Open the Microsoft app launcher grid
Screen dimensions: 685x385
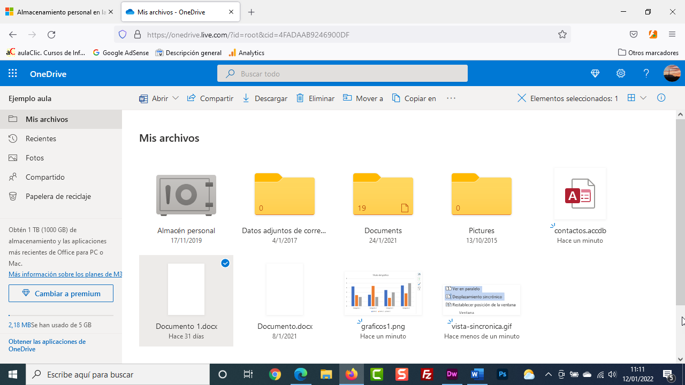(x=12, y=73)
